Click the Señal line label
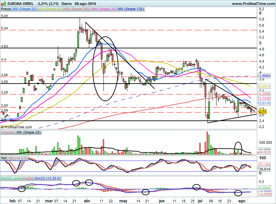The width and height of the screenshot is (276, 204). coord(29,178)
